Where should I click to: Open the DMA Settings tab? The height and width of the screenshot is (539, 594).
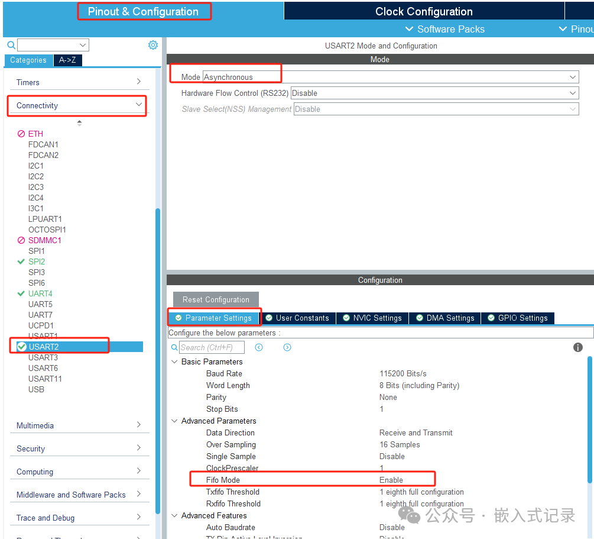pos(445,318)
